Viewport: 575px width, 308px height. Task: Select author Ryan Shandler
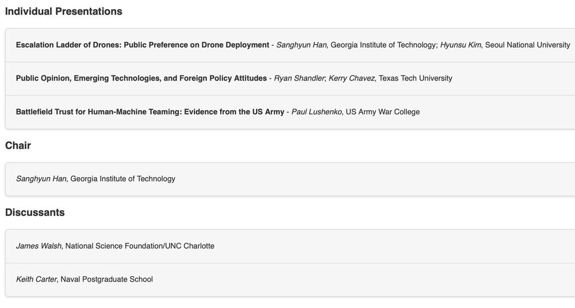point(299,79)
